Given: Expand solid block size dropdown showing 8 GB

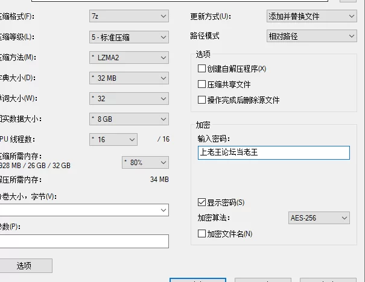Looking at the screenshot, I should (129, 119).
